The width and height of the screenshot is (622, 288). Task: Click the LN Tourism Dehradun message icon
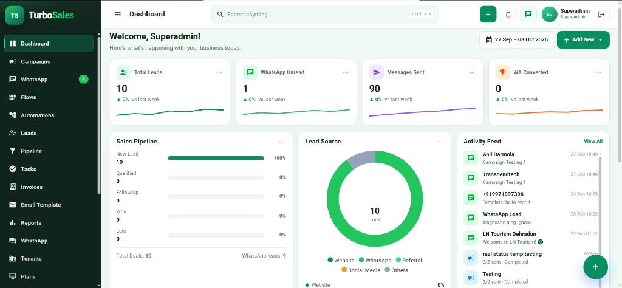471,238
